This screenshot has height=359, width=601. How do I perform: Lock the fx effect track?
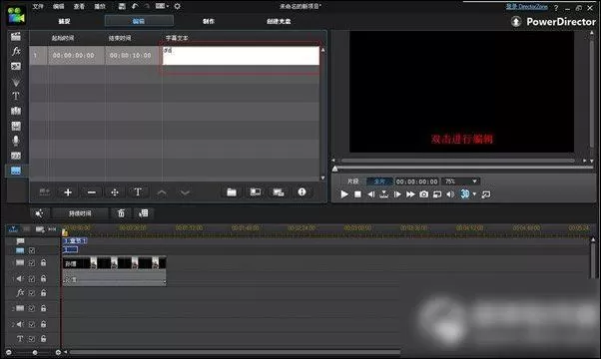click(43, 293)
